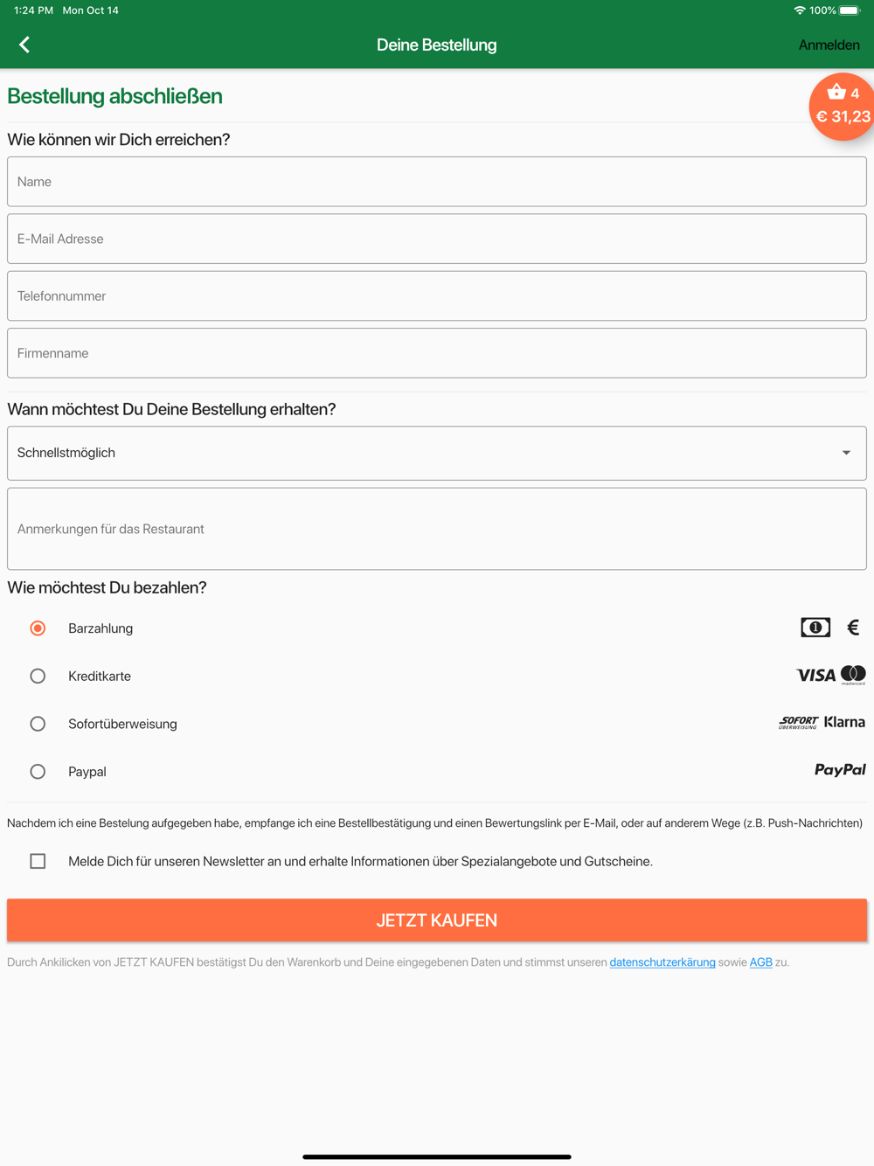Tap the cash banknote icon

(x=815, y=628)
